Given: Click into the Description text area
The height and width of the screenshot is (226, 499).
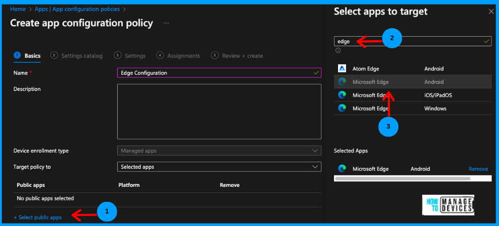Looking at the screenshot, I should point(219,111).
